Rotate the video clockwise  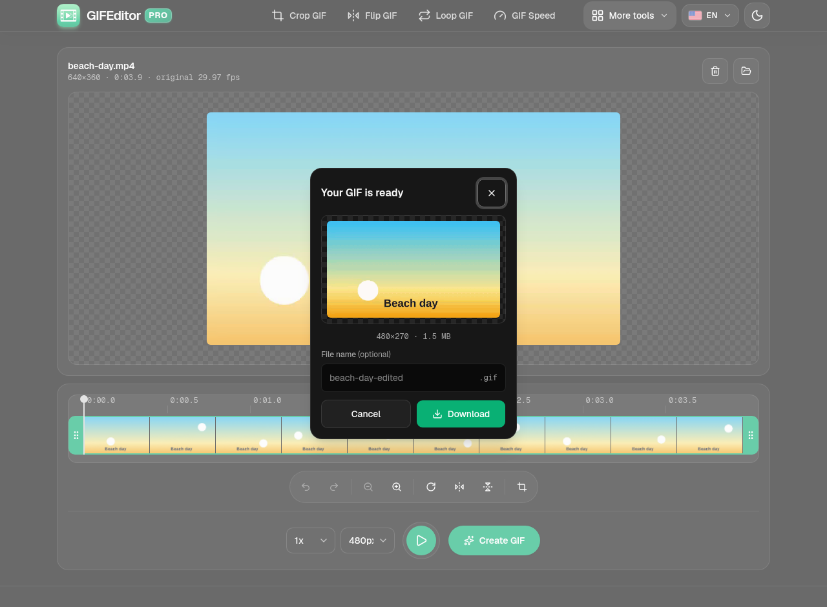[431, 487]
